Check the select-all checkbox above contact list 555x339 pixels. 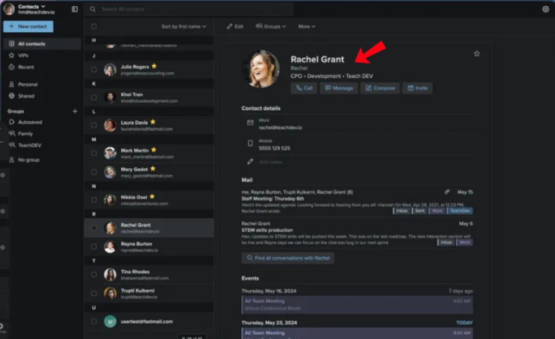[93, 26]
